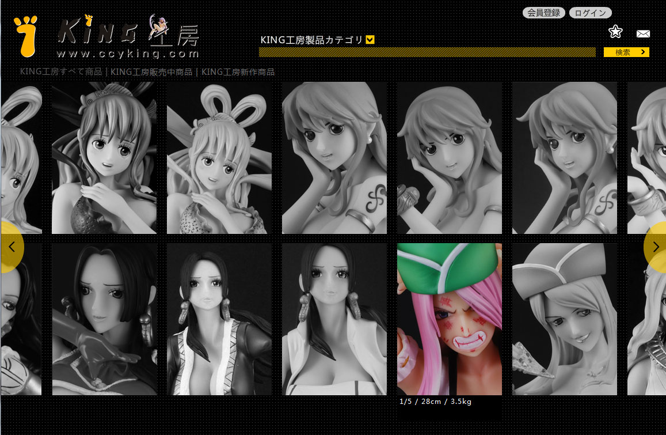The width and height of the screenshot is (666, 435).
Task: Click the KING工房製品カテゴリ label
Action: (x=311, y=40)
